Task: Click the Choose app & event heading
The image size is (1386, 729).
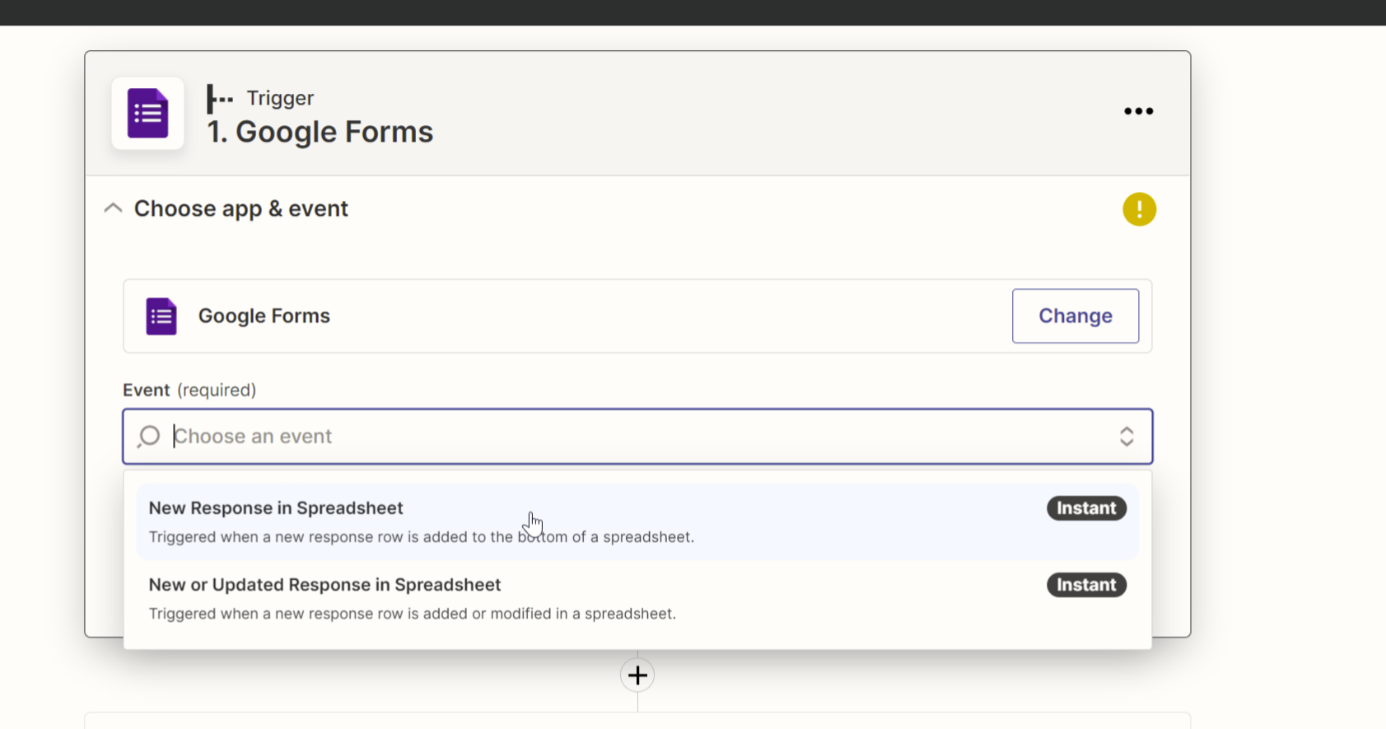Action: pyautogui.click(x=241, y=208)
